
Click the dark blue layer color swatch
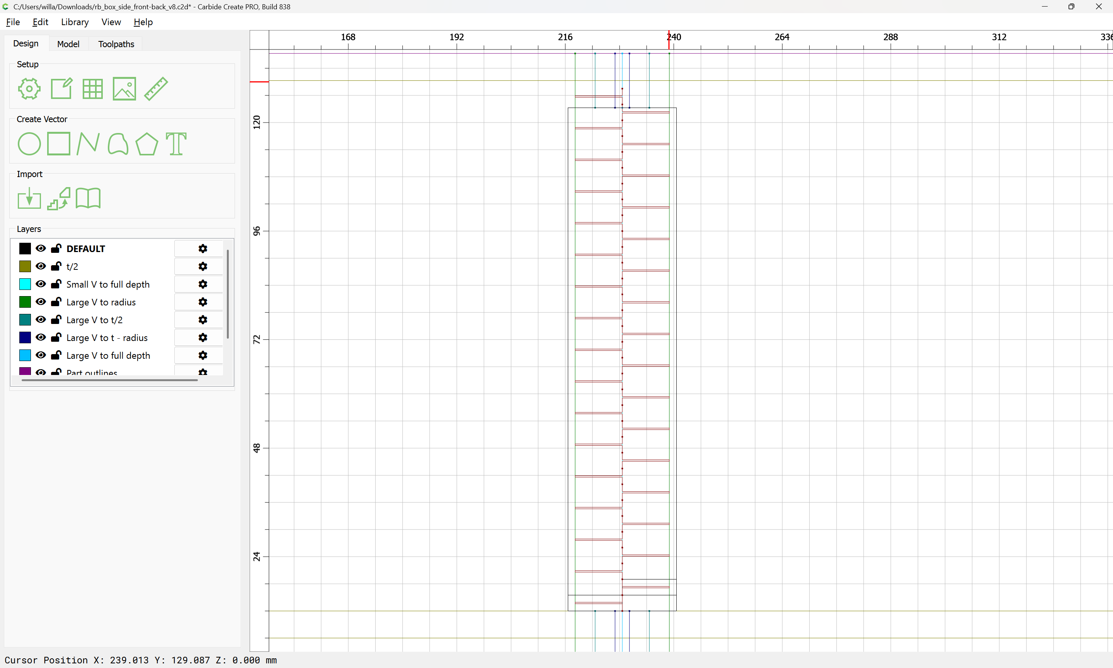(25, 337)
